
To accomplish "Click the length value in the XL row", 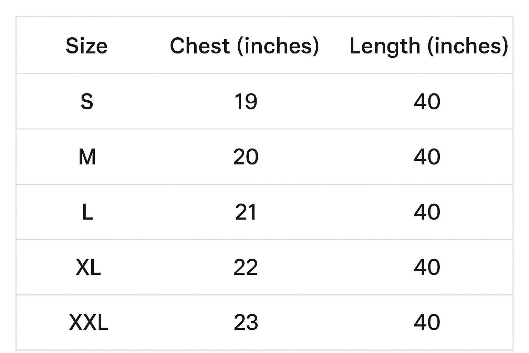I will (x=427, y=267).
